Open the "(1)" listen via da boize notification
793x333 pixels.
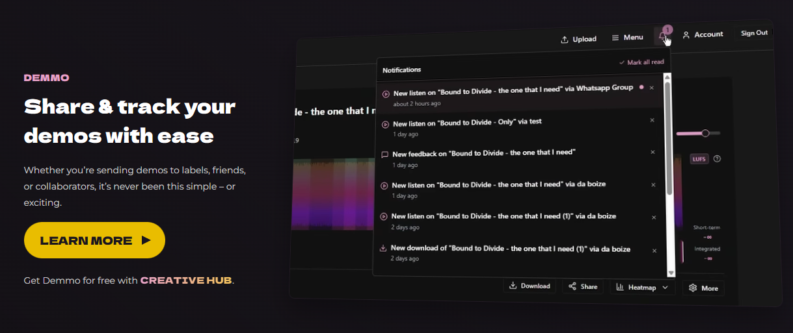[520, 221]
